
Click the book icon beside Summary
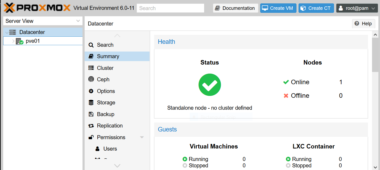point(91,56)
